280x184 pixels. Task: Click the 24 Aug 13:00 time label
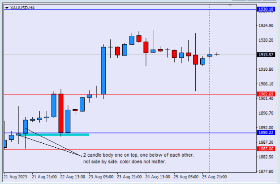pos(158,177)
